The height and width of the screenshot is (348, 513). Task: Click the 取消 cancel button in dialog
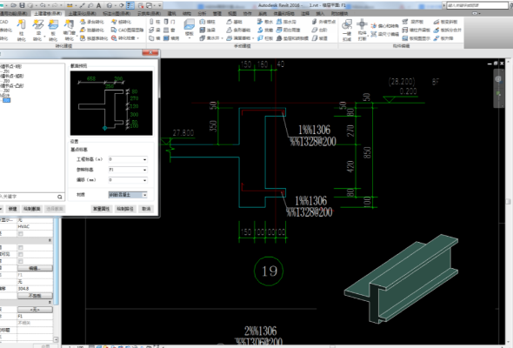point(146,209)
